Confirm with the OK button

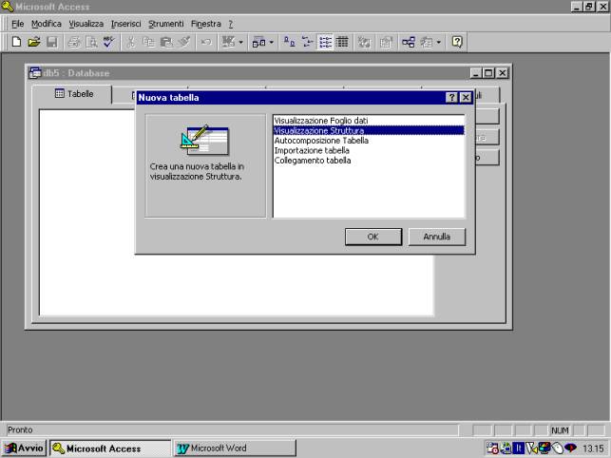point(372,237)
